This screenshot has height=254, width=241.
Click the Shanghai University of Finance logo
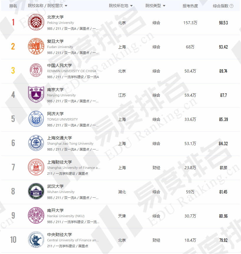(x=36, y=167)
